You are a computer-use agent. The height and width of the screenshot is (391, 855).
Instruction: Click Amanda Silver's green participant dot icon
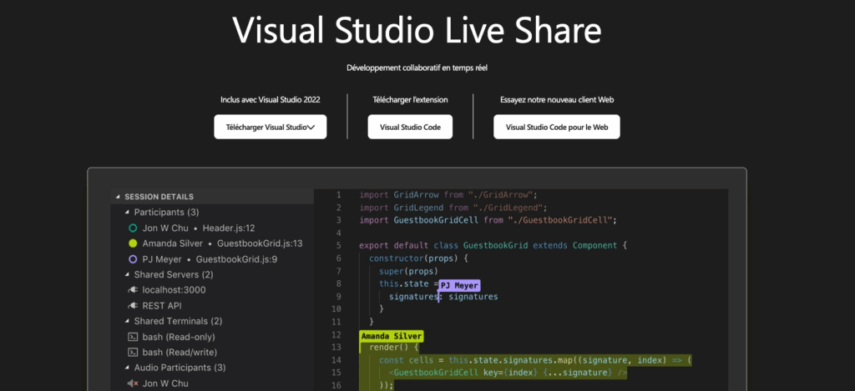click(133, 243)
